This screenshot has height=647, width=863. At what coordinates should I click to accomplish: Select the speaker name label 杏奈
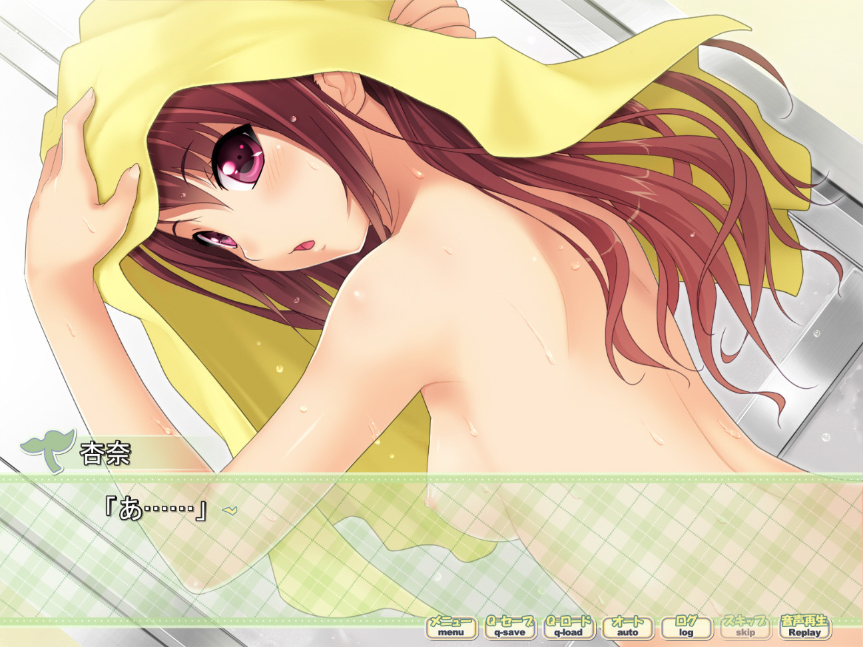pos(105,454)
